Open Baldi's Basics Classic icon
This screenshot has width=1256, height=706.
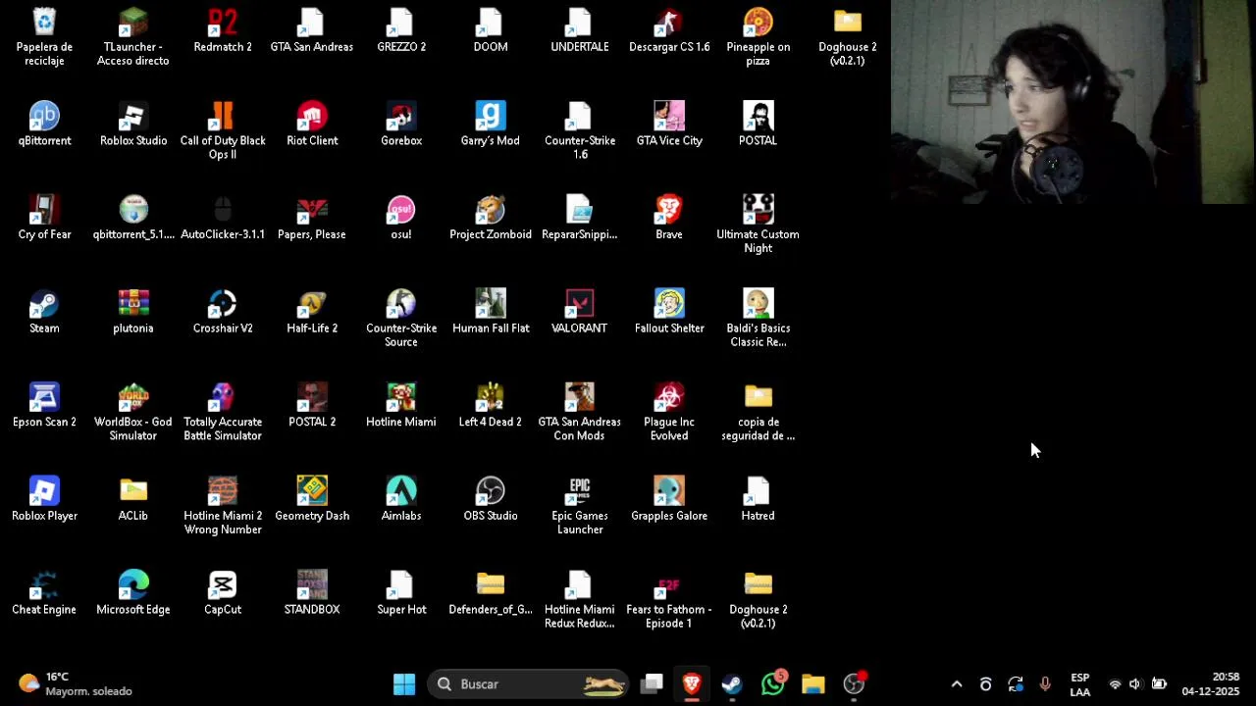coord(759,319)
